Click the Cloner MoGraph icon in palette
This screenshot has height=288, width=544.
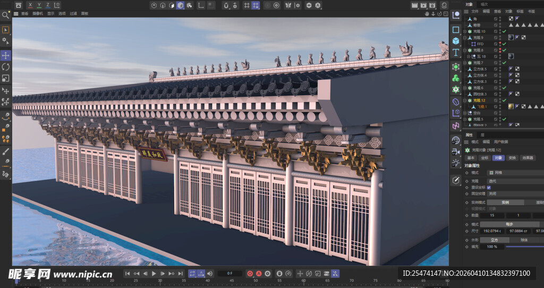tap(456, 89)
